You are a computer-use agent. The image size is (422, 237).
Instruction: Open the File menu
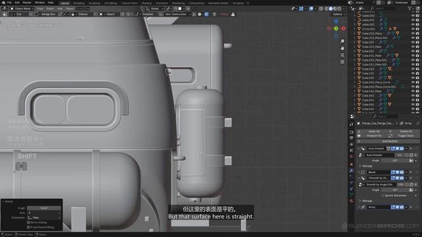coord(9,3)
